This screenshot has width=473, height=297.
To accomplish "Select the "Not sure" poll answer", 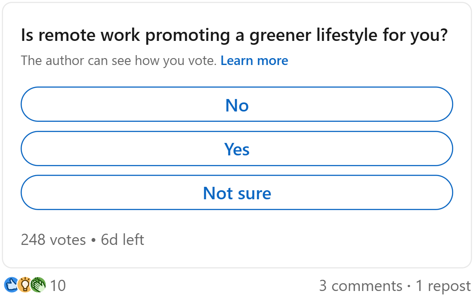I will (237, 193).
